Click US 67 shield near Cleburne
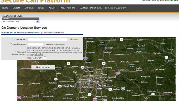This screenshot has width=179, height=101. tap(89, 94)
